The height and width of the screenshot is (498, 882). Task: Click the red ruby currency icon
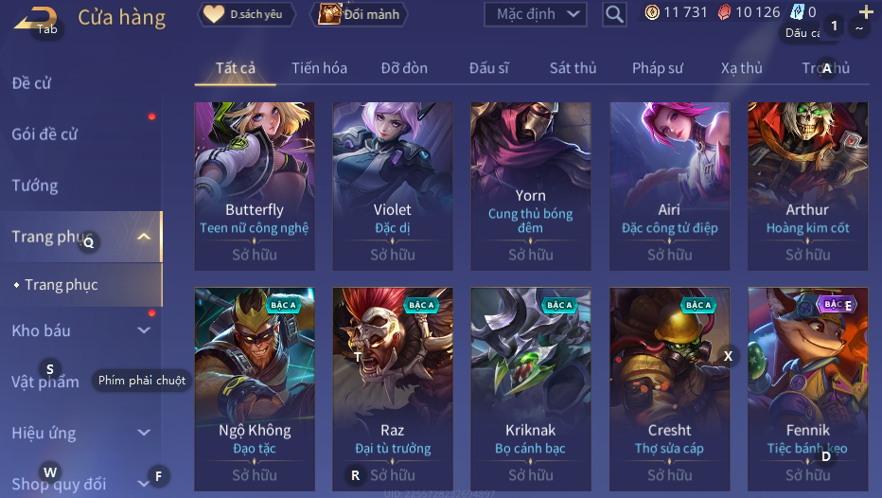(x=725, y=12)
